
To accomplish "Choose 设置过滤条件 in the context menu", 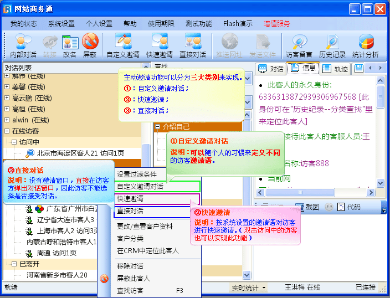I will (140, 174).
